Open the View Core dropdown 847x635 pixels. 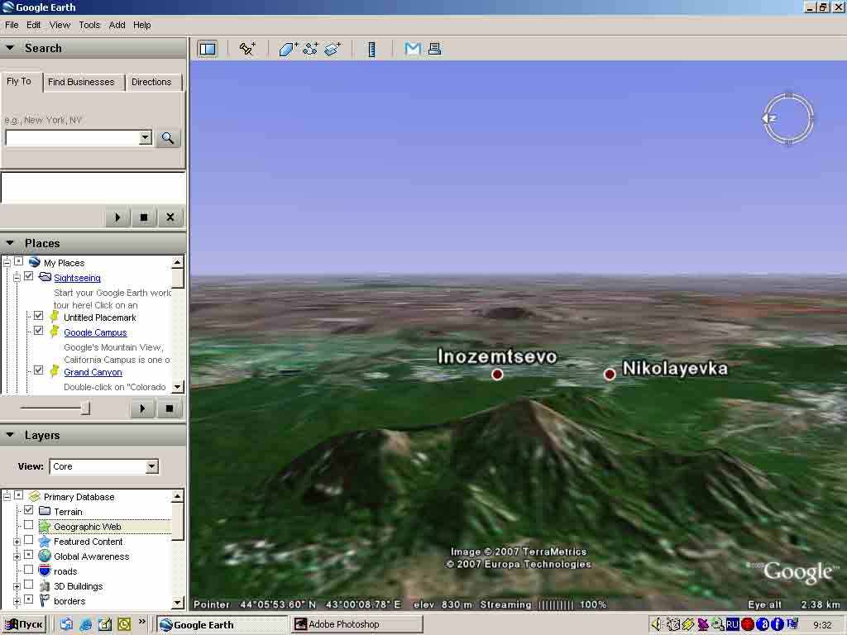coord(152,466)
